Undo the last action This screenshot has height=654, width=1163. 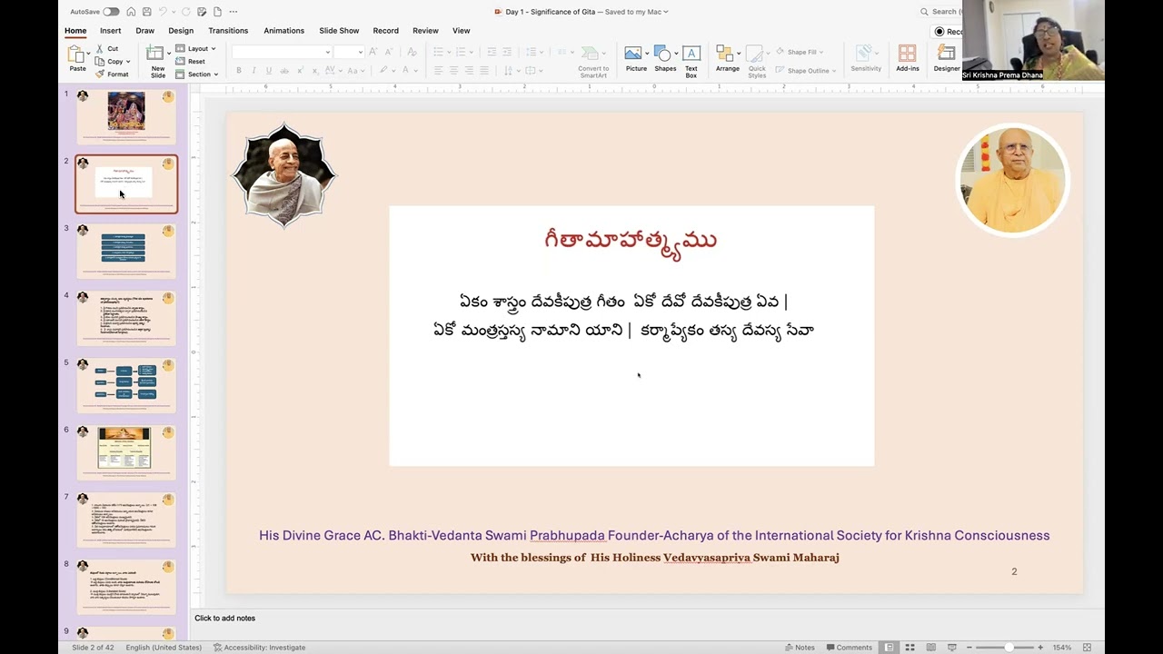click(164, 12)
